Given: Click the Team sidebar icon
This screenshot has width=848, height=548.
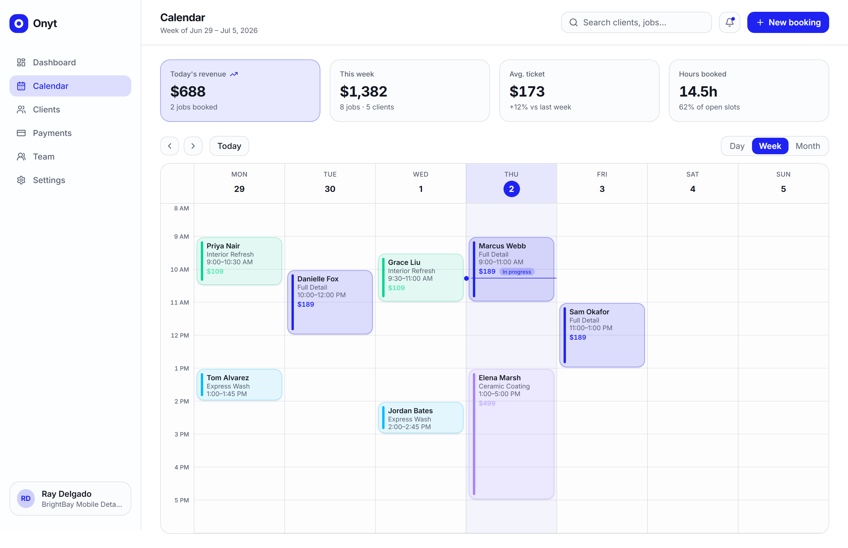Looking at the screenshot, I should [x=21, y=156].
